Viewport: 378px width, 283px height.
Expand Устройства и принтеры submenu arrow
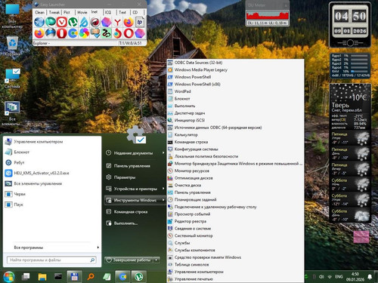coord(163,189)
